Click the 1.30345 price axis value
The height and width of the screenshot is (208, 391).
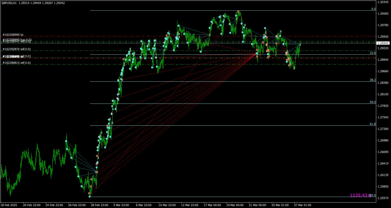click(x=383, y=2)
